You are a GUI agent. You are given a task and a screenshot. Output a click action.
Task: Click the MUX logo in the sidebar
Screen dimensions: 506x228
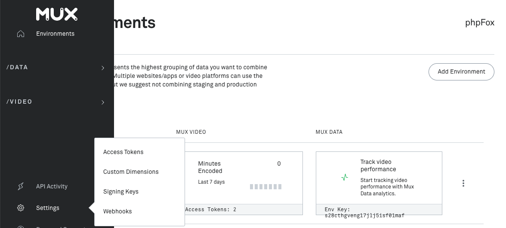pos(57,15)
